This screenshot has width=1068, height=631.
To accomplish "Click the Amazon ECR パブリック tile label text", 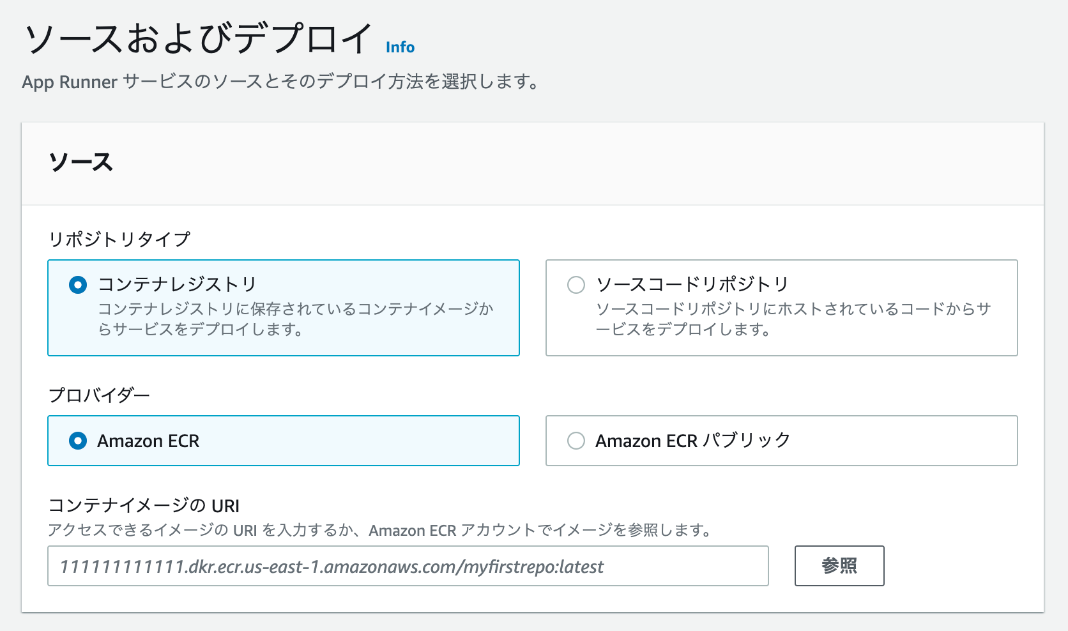I will 693,441.
